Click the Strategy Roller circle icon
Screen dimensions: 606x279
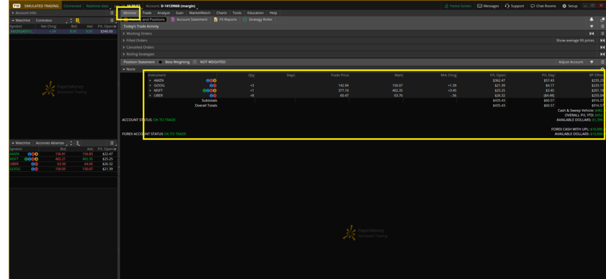(245, 20)
